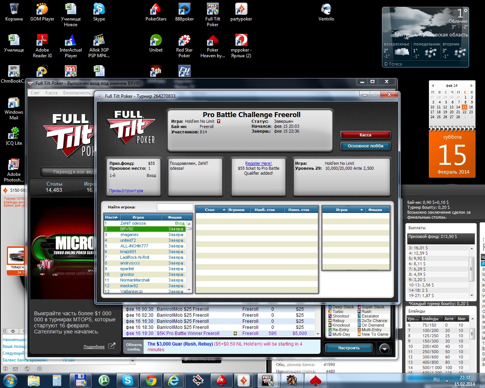Open the Red Star Poker shortcut
The width and height of the screenshot is (485, 388).
pyautogui.click(x=184, y=43)
